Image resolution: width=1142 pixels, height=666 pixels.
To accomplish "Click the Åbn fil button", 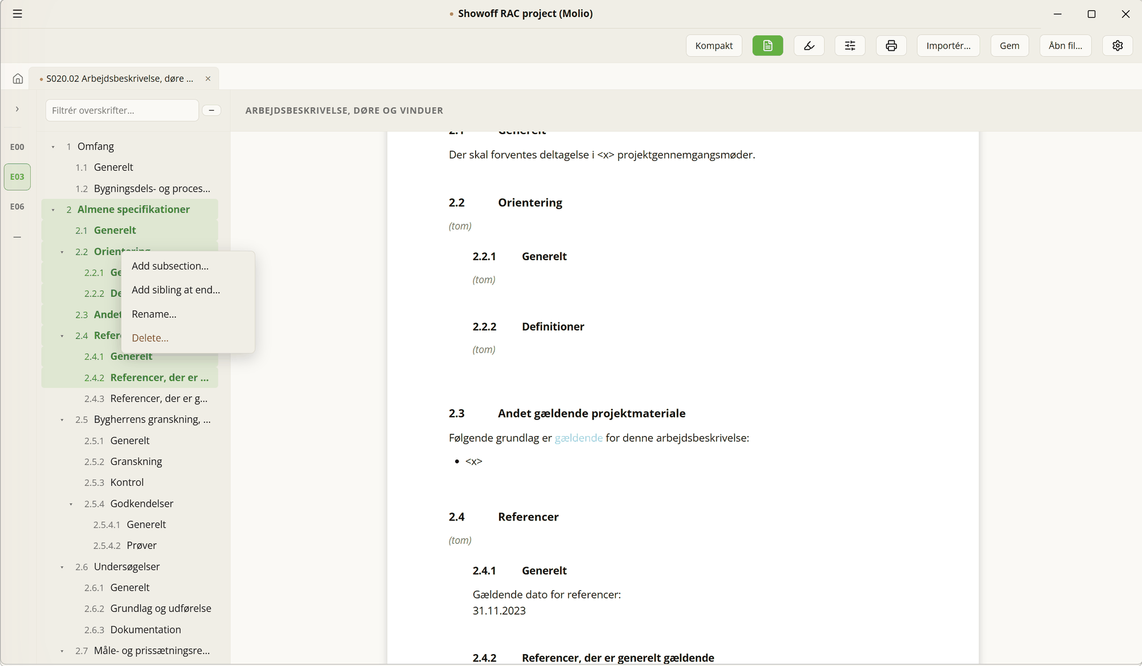I will (1065, 46).
